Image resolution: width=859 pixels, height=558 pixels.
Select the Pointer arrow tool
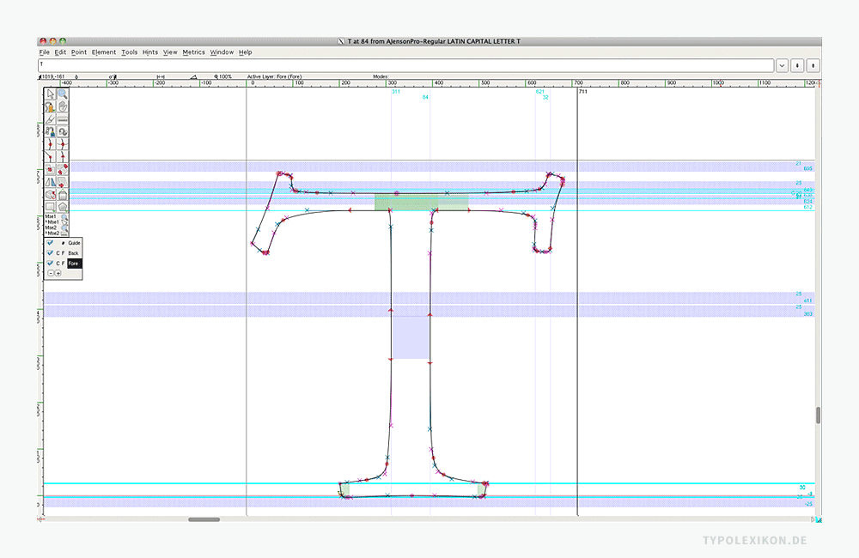[x=51, y=94]
